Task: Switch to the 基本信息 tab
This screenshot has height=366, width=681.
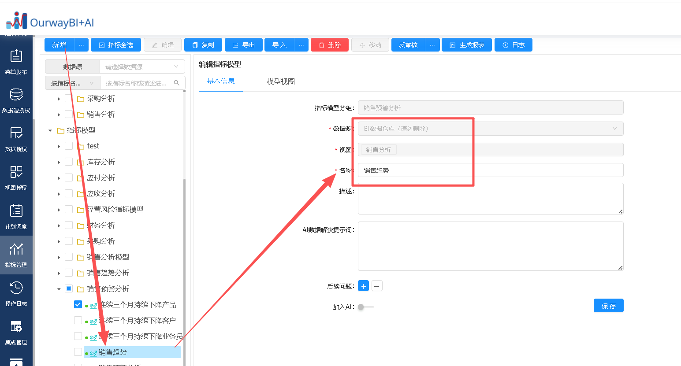Action: tap(221, 81)
